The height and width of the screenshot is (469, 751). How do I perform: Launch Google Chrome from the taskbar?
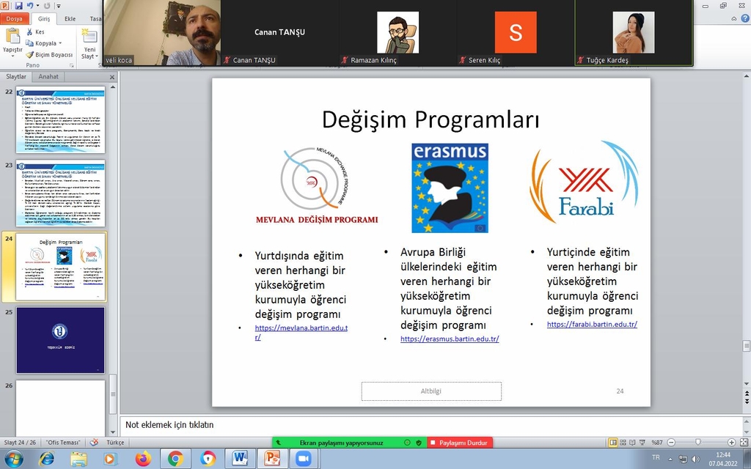[x=175, y=458]
